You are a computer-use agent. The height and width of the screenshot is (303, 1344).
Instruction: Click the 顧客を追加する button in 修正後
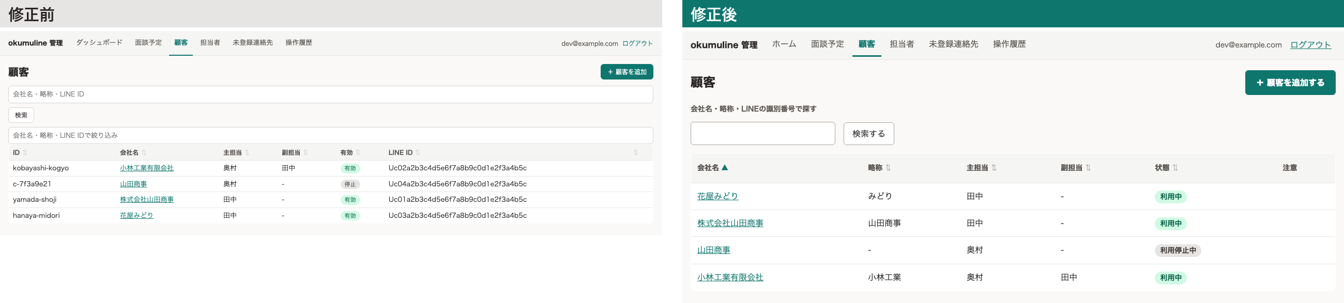1290,83
